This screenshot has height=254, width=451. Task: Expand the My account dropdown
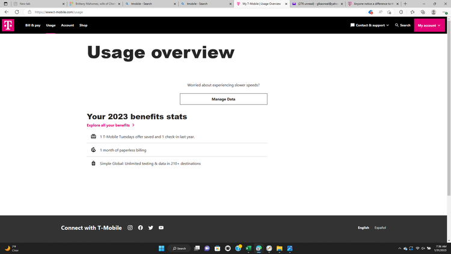click(x=429, y=25)
